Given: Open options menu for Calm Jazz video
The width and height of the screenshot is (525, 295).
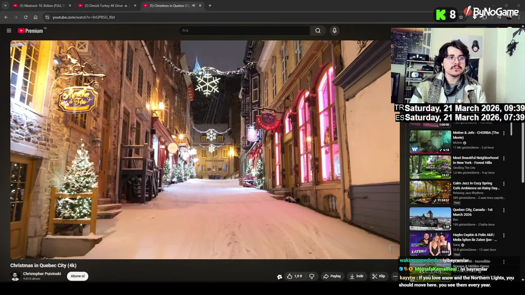Looking at the screenshot, I should click(x=504, y=184).
